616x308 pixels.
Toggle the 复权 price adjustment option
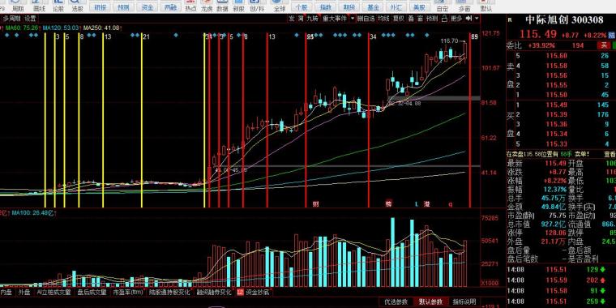pos(399,18)
